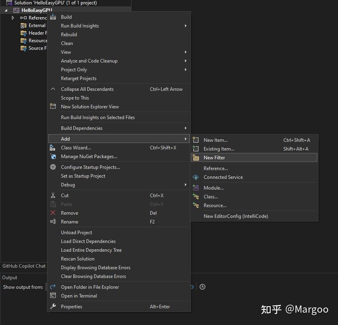338x325 pixels.
Task: Choose Load Direct Dependencies
Action: tap(119, 241)
